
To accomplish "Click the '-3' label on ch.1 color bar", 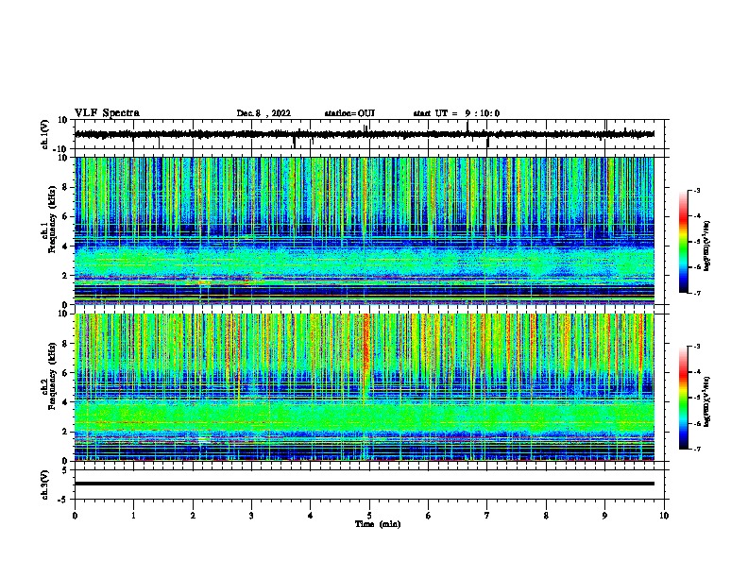I will pyautogui.click(x=697, y=191).
